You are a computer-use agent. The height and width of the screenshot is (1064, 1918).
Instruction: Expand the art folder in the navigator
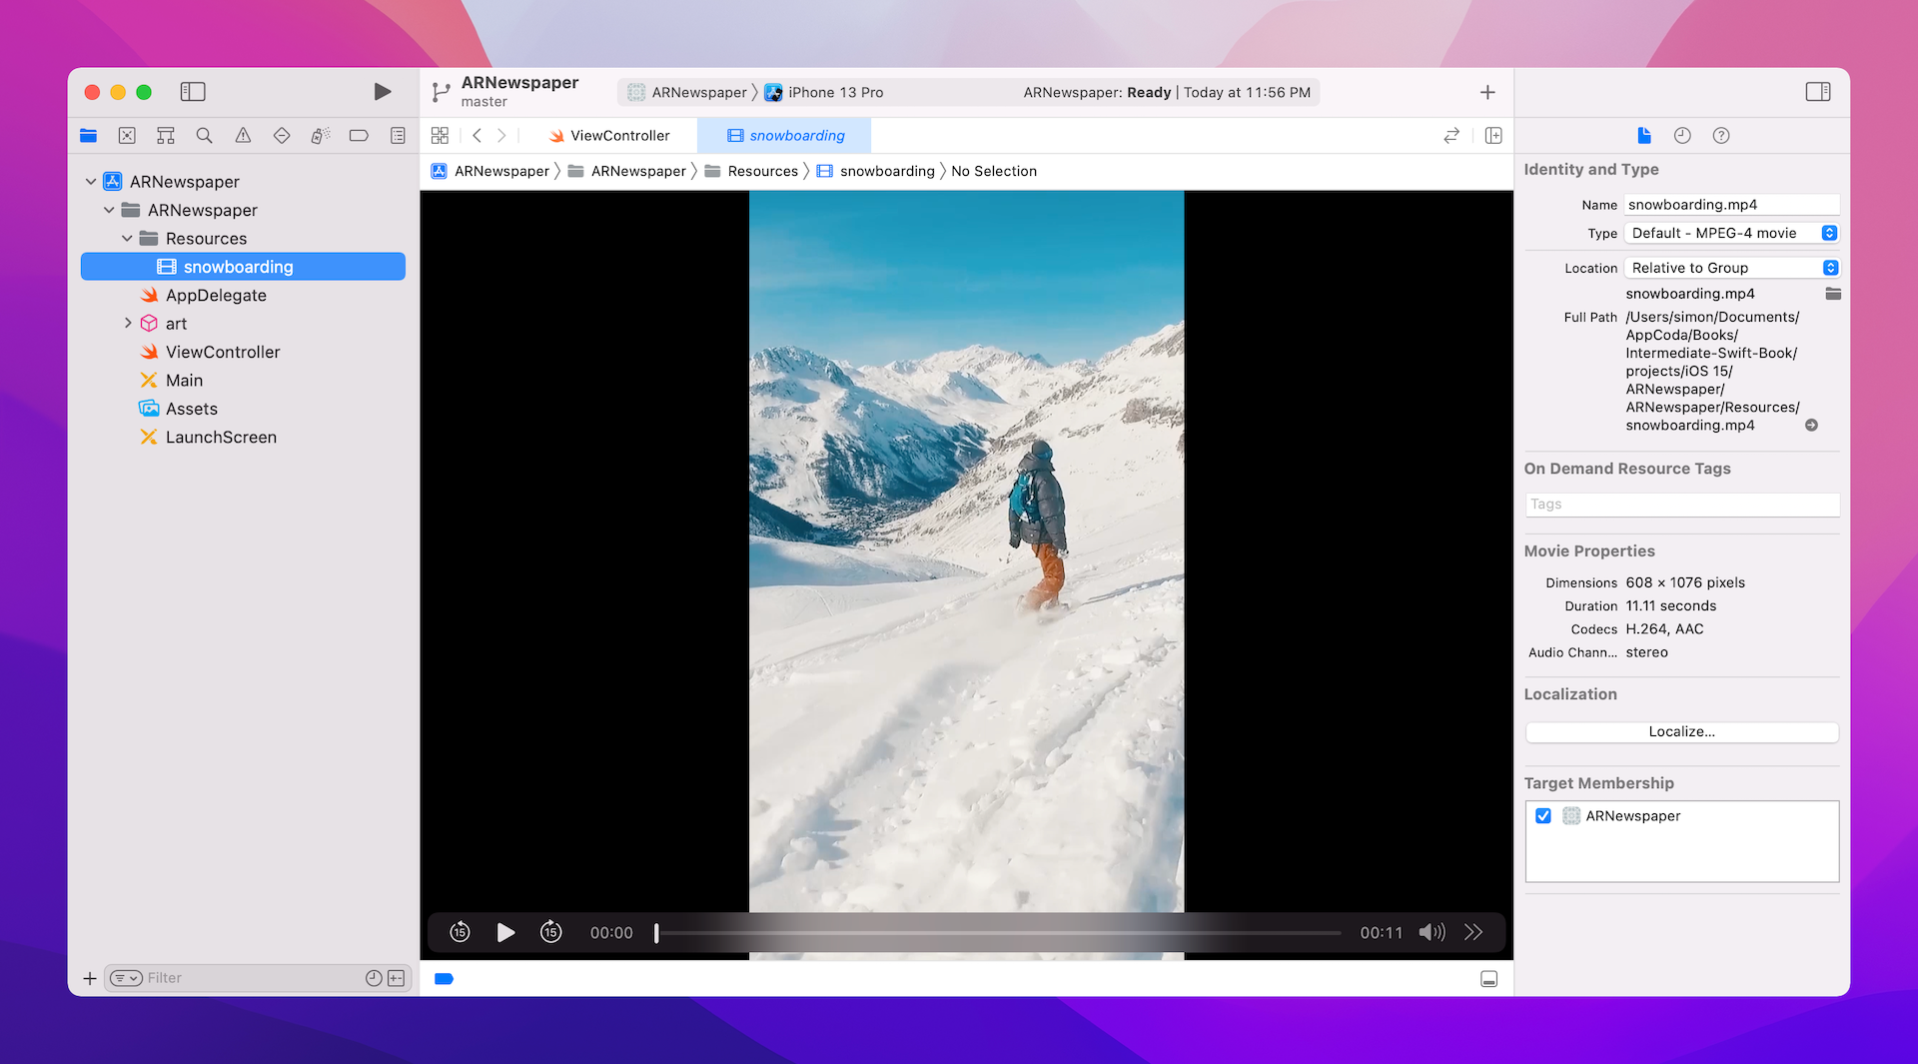(128, 323)
